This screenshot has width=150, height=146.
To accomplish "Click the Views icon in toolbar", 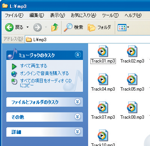I will tap(122, 27).
